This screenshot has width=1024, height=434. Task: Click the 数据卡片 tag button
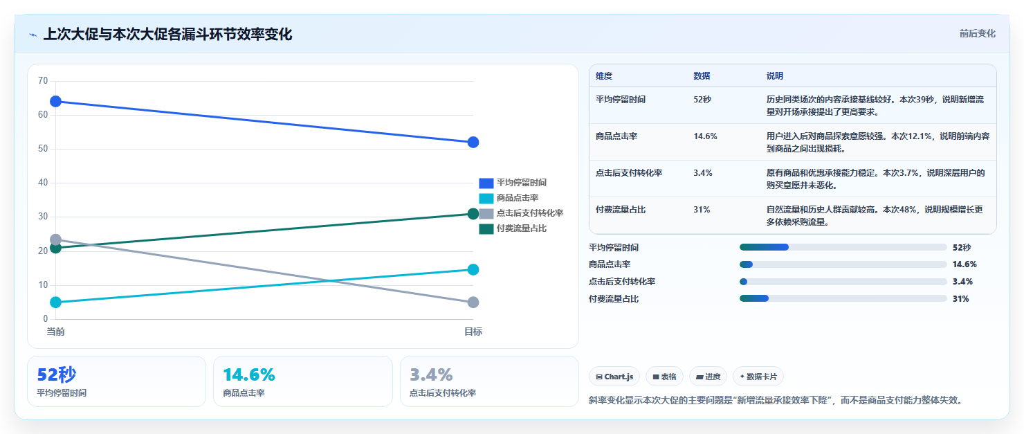(758, 377)
